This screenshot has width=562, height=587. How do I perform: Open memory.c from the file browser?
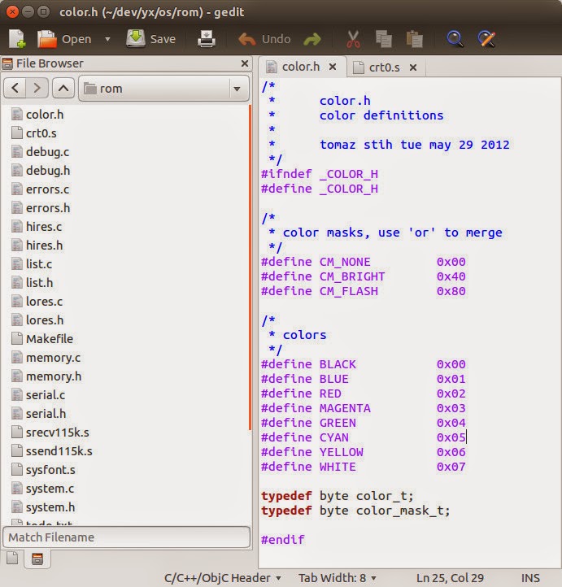point(46,358)
